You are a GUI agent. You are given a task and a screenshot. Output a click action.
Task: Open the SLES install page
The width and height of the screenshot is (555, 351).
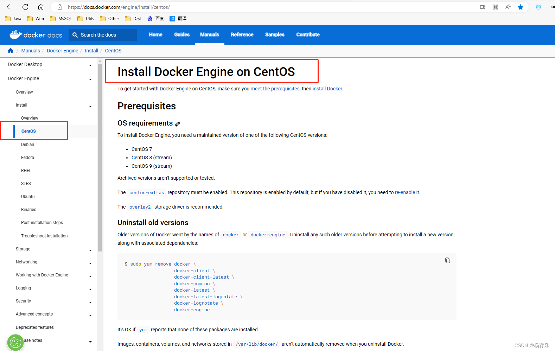(x=26, y=184)
